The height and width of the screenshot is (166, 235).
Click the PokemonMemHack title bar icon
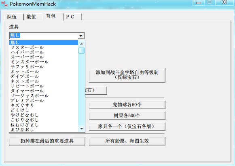pos(4,4)
